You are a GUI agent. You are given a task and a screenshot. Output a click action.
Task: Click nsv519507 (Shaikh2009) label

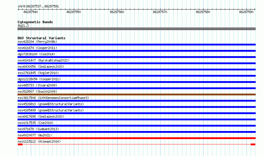click(x=37, y=92)
